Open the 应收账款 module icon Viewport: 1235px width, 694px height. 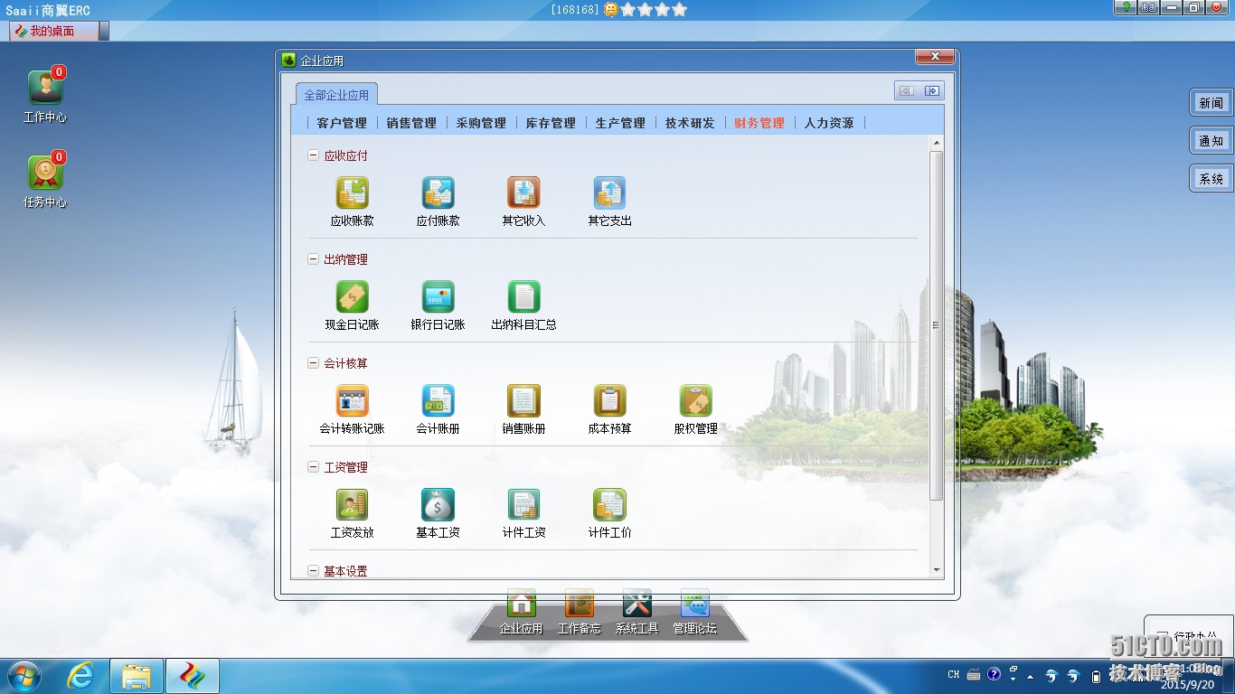352,193
